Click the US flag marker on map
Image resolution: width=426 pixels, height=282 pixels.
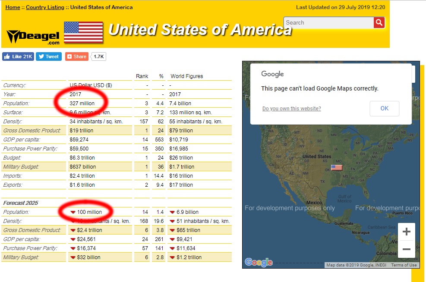pos(337,167)
